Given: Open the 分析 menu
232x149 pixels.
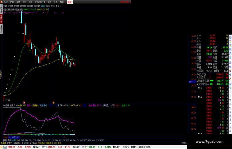Looking at the screenshot, I should click(31, 2).
